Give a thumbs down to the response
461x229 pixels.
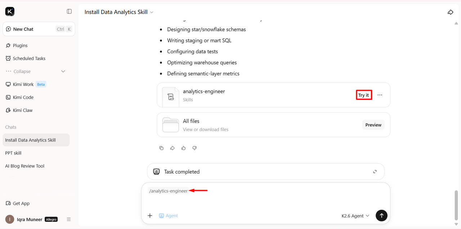194,148
